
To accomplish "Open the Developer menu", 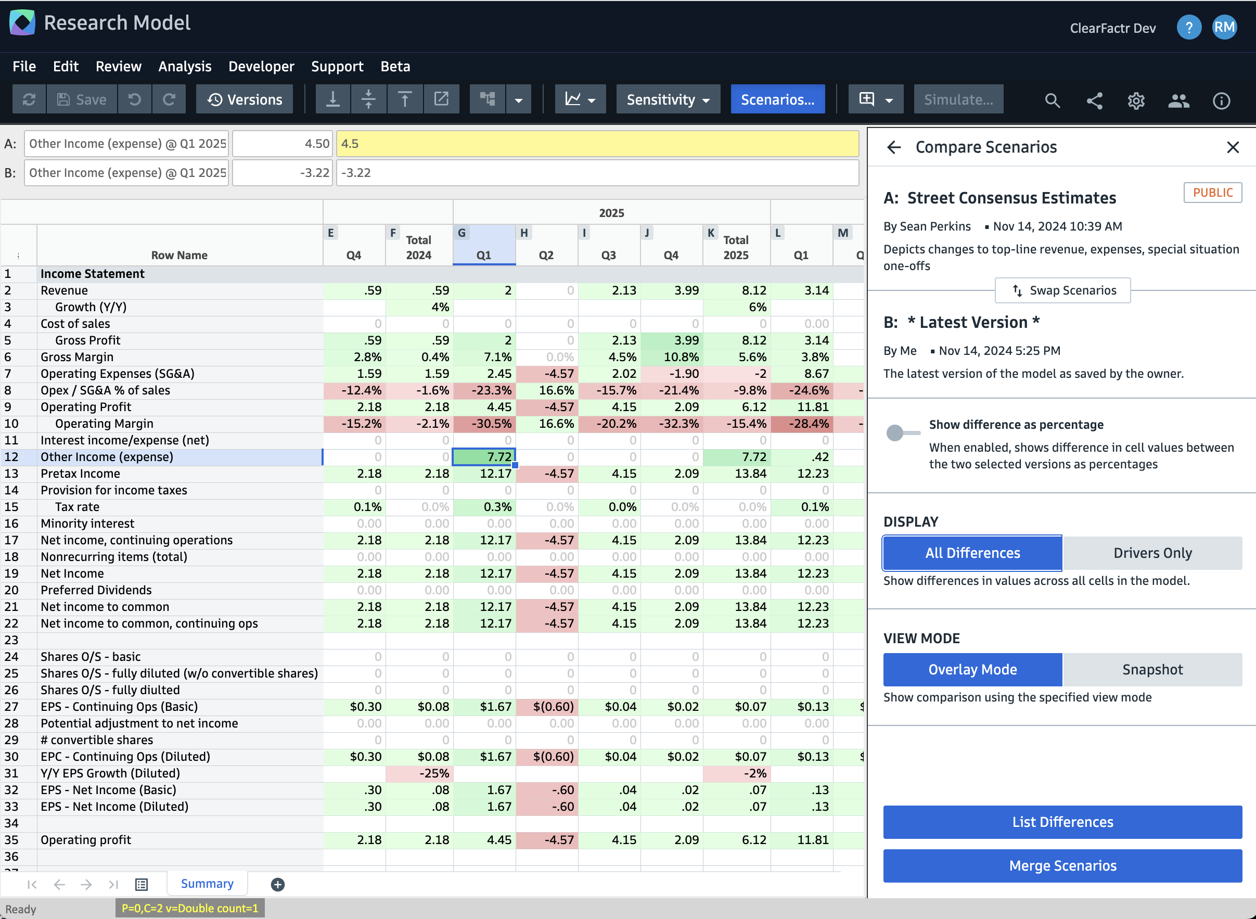I will [x=261, y=66].
